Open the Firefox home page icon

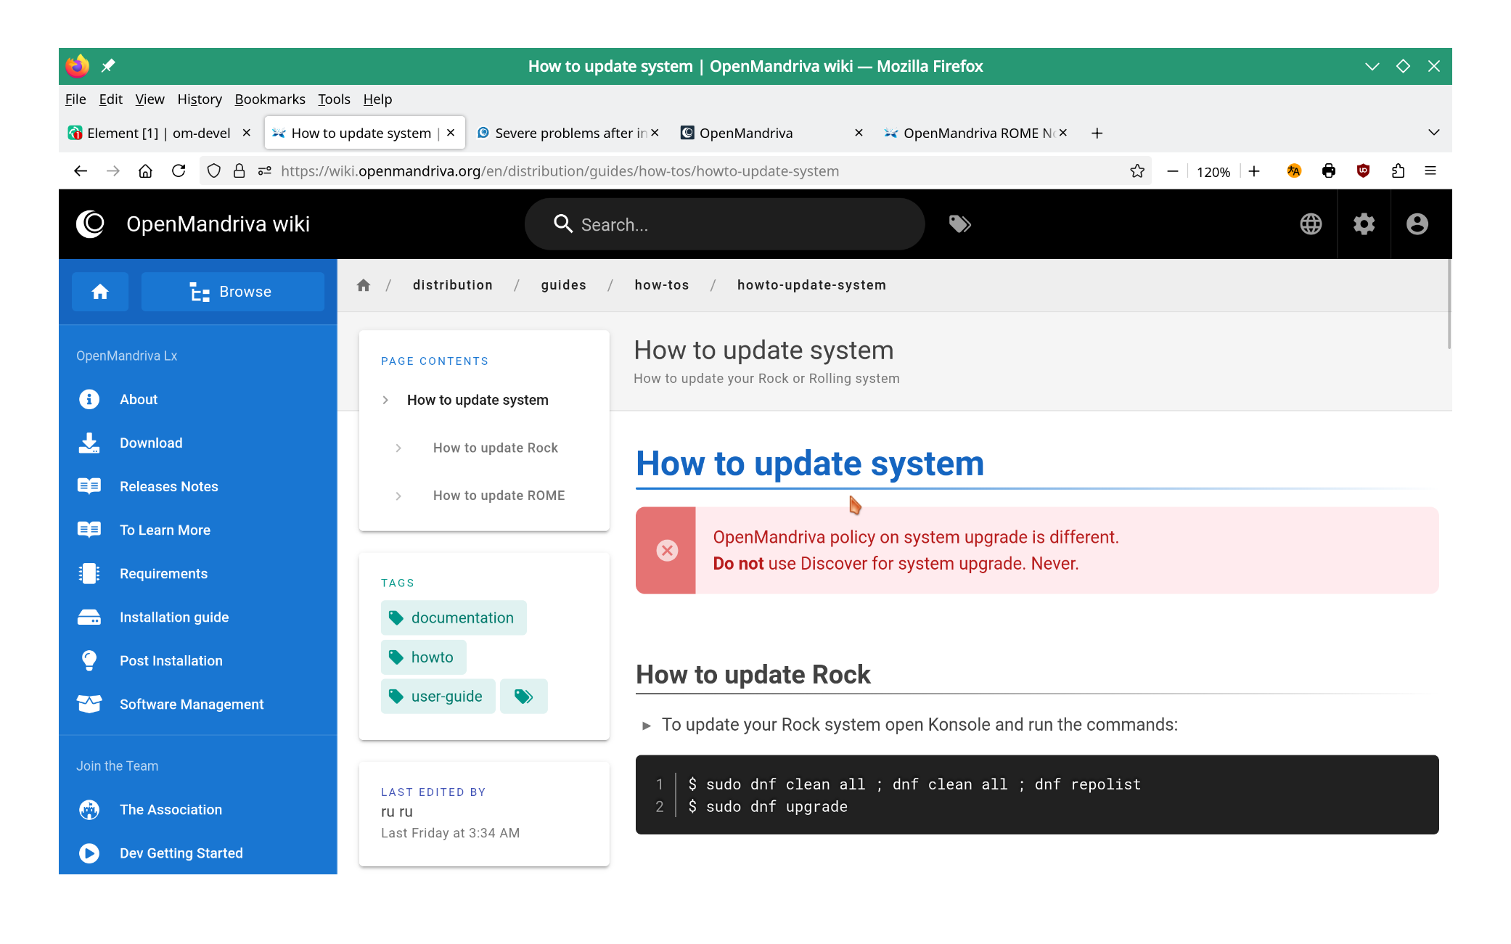click(146, 171)
